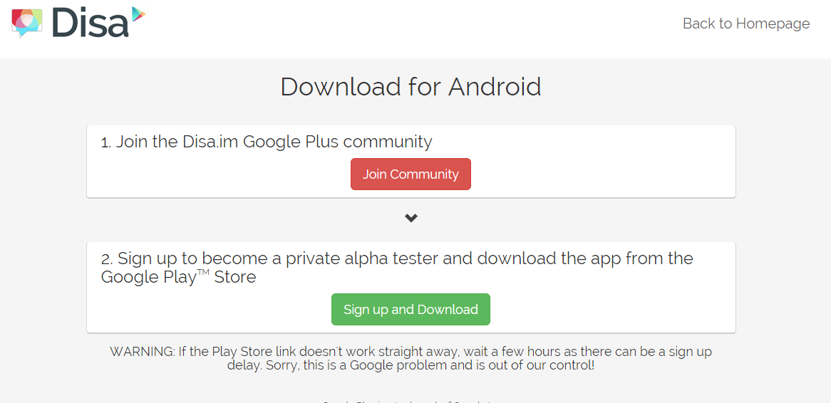This screenshot has height=403, width=831.
Task: Open the Back to Homepage link
Action: pos(745,23)
